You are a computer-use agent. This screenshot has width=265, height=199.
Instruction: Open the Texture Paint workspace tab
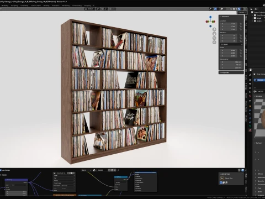click(36, 6)
